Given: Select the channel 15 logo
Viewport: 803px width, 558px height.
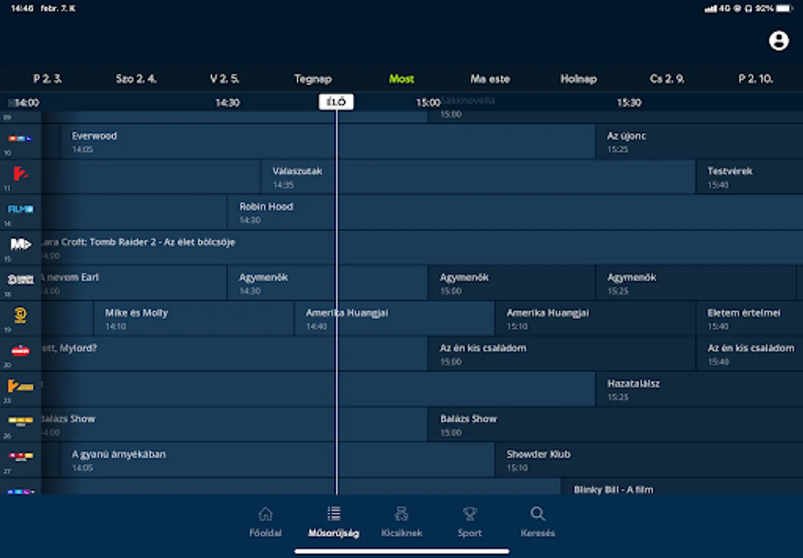Looking at the screenshot, I should pos(20,244).
